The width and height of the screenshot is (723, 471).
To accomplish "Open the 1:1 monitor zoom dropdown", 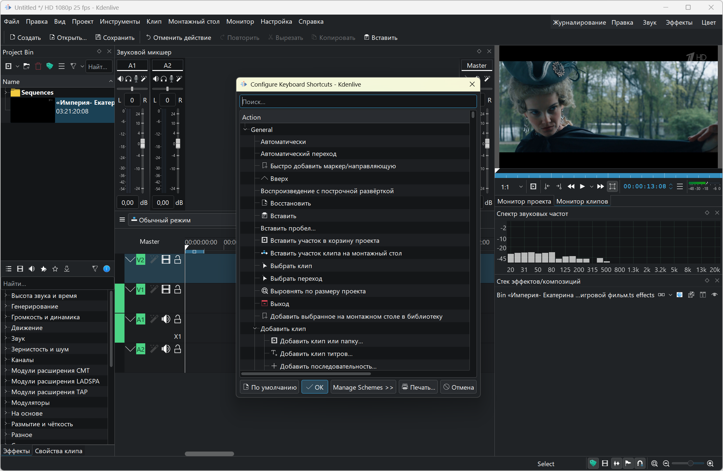I will [x=521, y=187].
